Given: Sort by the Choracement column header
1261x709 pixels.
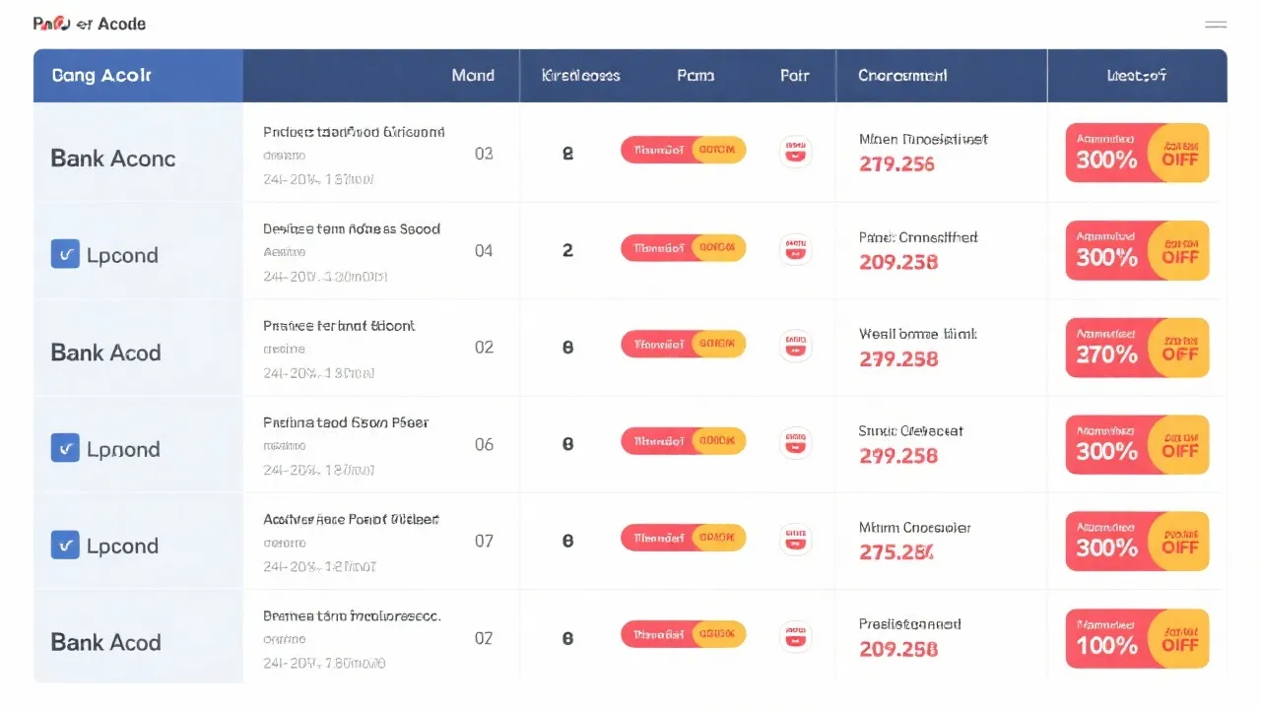Looking at the screenshot, I should [x=902, y=76].
